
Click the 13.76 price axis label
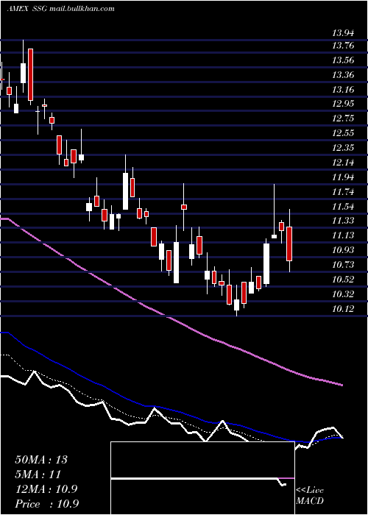(343, 46)
